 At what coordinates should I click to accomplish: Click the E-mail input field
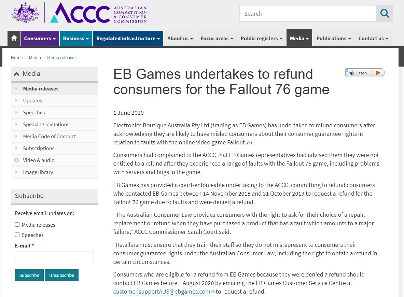pyautogui.click(x=54, y=258)
